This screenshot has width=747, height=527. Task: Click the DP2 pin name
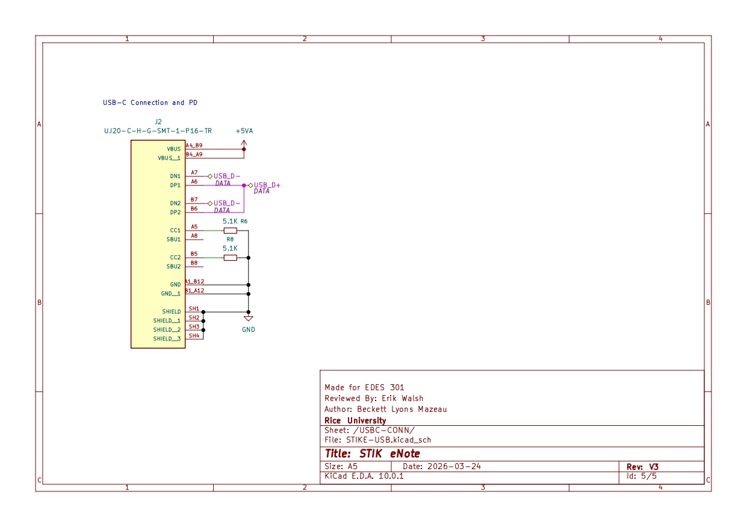(x=176, y=212)
